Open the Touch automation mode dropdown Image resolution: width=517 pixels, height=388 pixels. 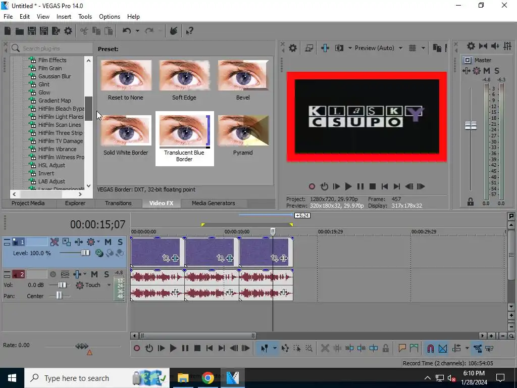click(109, 285)
